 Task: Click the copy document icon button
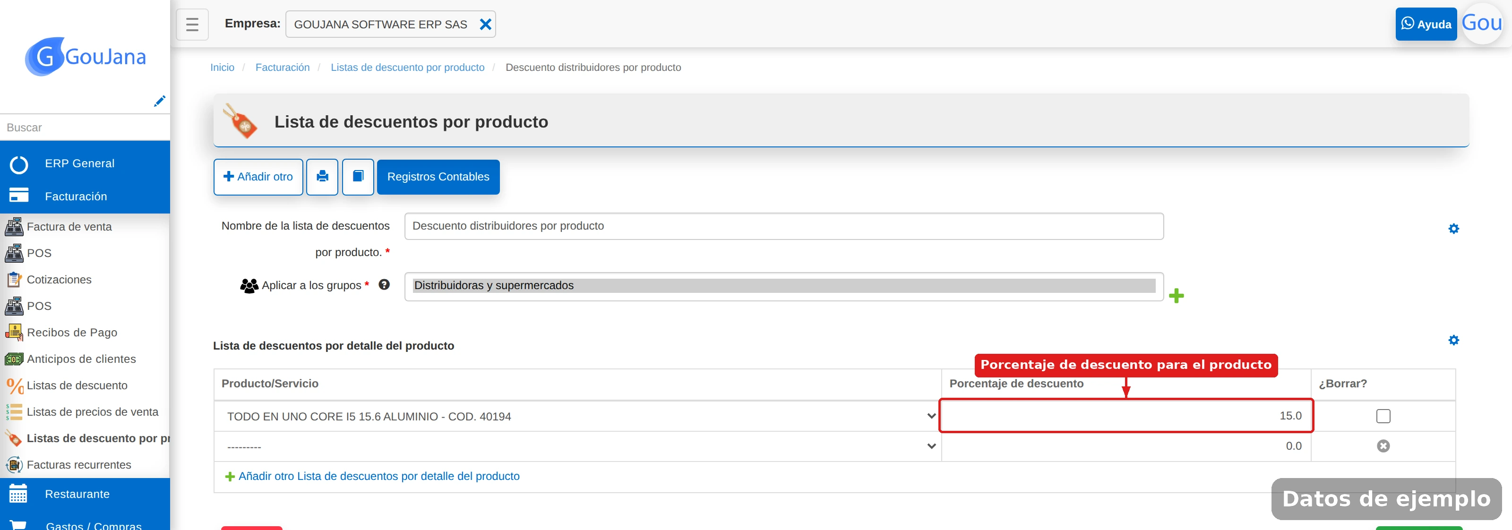point(358,177)
